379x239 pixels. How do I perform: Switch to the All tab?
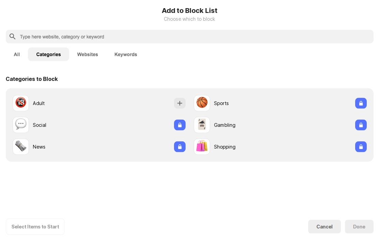tap(17, 54)
